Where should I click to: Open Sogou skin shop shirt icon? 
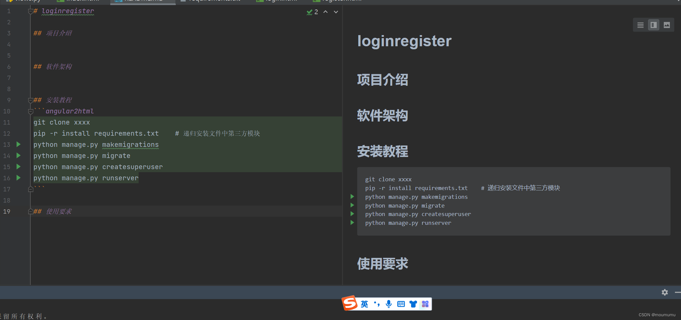(413, 304)
